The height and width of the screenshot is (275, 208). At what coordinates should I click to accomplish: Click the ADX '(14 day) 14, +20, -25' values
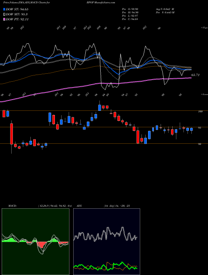pos(116,206)
